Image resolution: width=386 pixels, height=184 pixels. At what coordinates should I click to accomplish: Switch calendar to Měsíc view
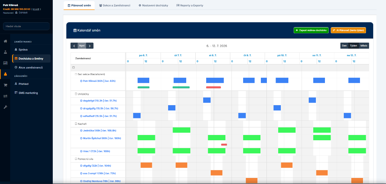click(x=364, y=46)
